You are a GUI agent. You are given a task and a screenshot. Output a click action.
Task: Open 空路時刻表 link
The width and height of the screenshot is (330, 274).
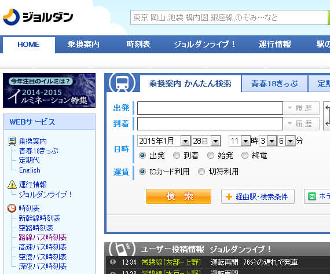point(36,228)
